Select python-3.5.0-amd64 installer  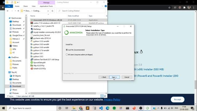41,41
